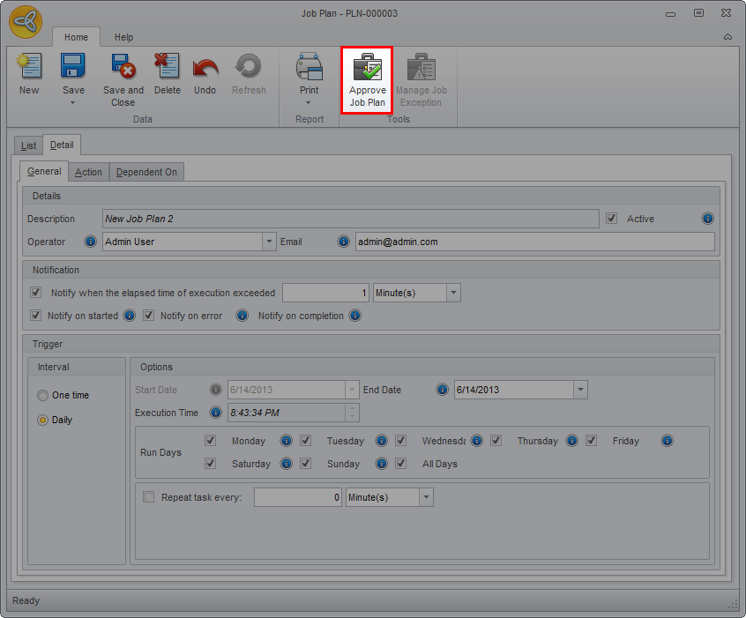Click the info icon beside Execution Time
This screenshot has height=618, width=746.
pos(215,413)
